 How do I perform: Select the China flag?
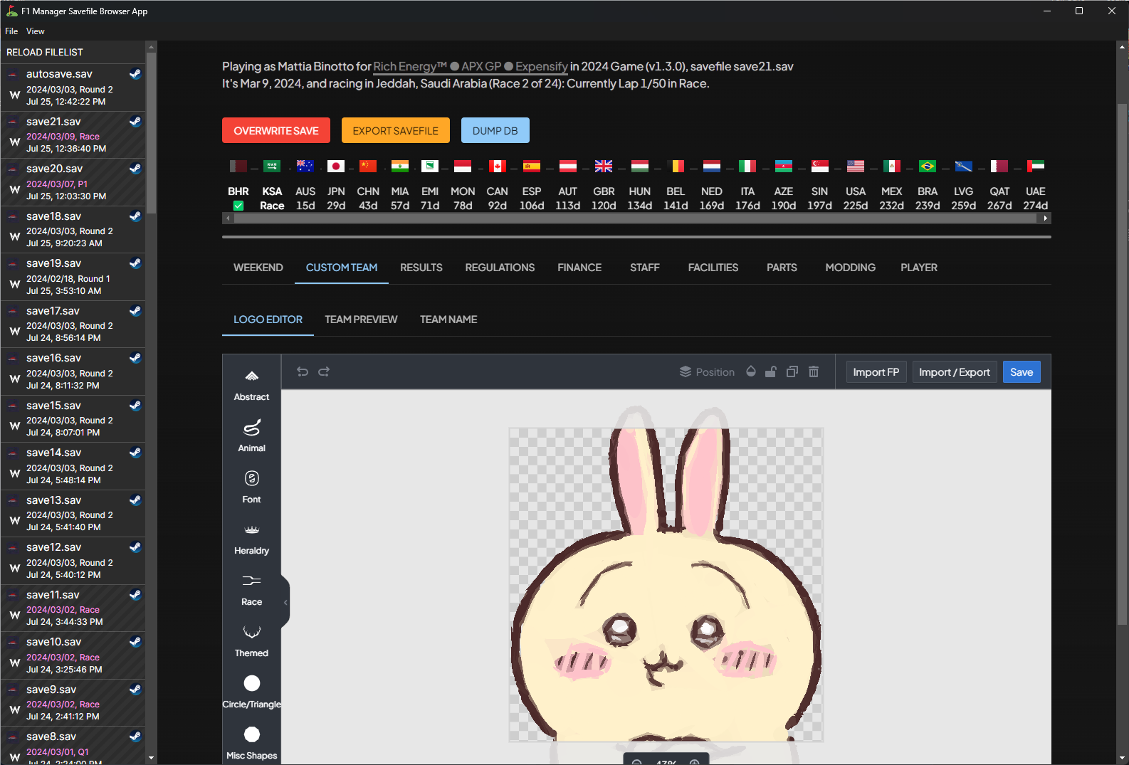coord(368,166)
